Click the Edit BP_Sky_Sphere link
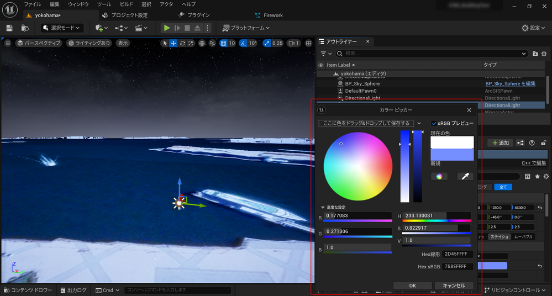The image size is (552, 296). tap(510, 83)
